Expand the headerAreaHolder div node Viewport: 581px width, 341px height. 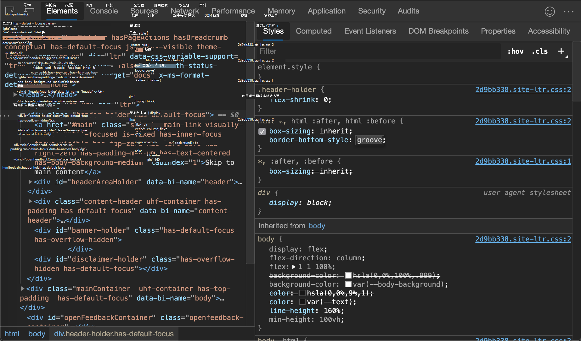tap(30, 182)
